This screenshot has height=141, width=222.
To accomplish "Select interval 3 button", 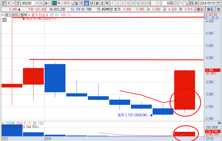I will [118, 3].
